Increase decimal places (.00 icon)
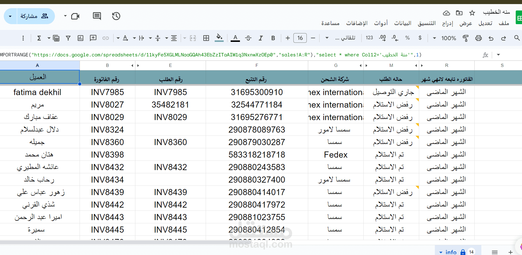 coord(382,38)
